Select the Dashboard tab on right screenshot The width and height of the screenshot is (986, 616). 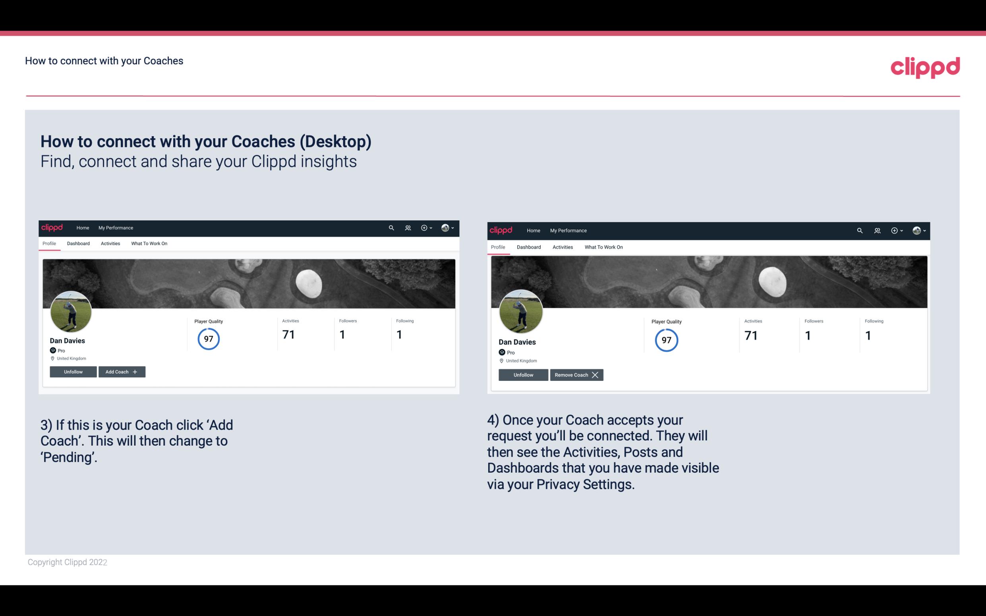(528, 246)
